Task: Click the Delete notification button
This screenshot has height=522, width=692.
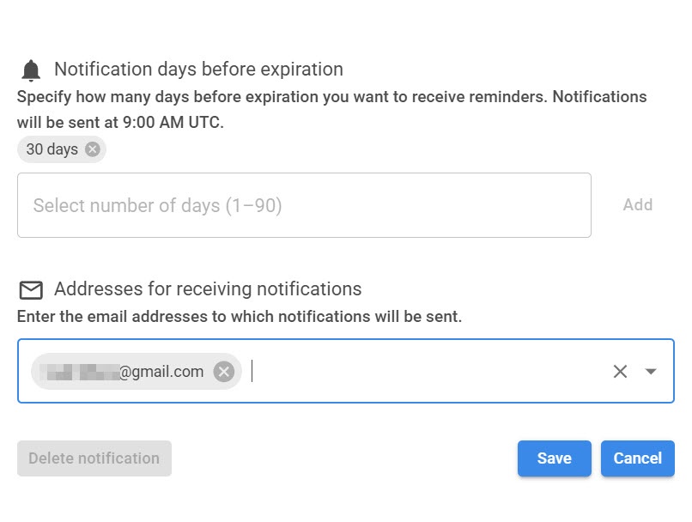Action: click(94, 458)
